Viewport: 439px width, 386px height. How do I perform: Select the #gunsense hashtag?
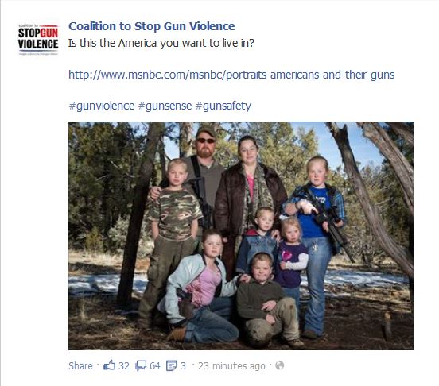pos(165,106)
